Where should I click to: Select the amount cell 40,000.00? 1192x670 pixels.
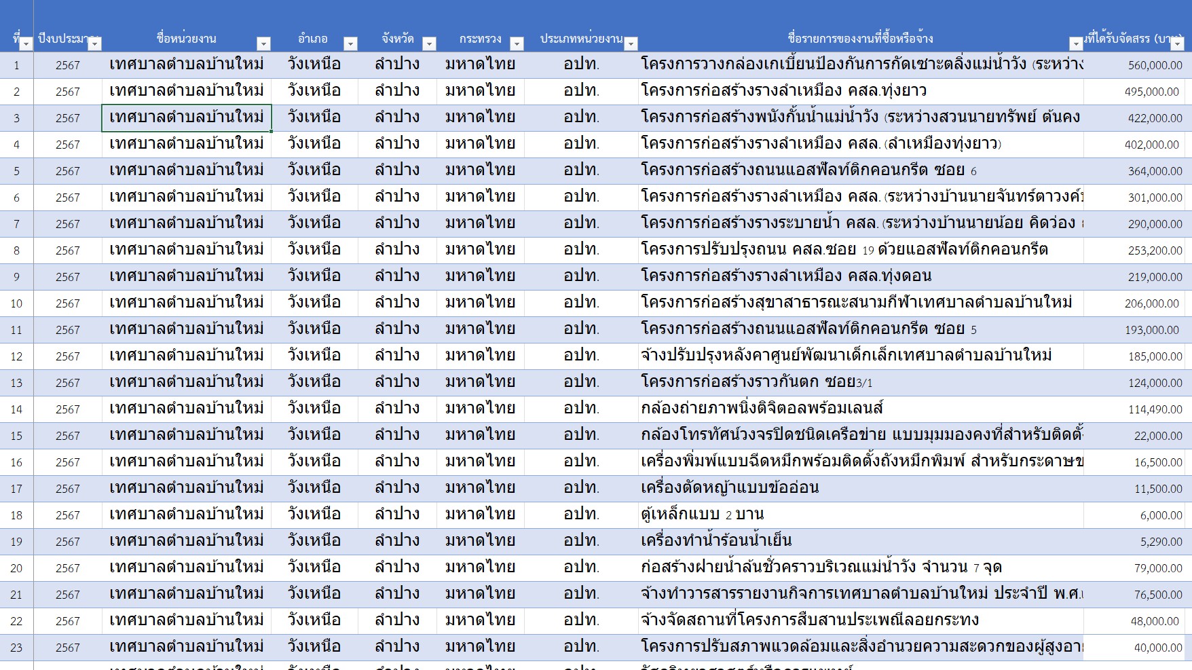(x=1134, y=648)
